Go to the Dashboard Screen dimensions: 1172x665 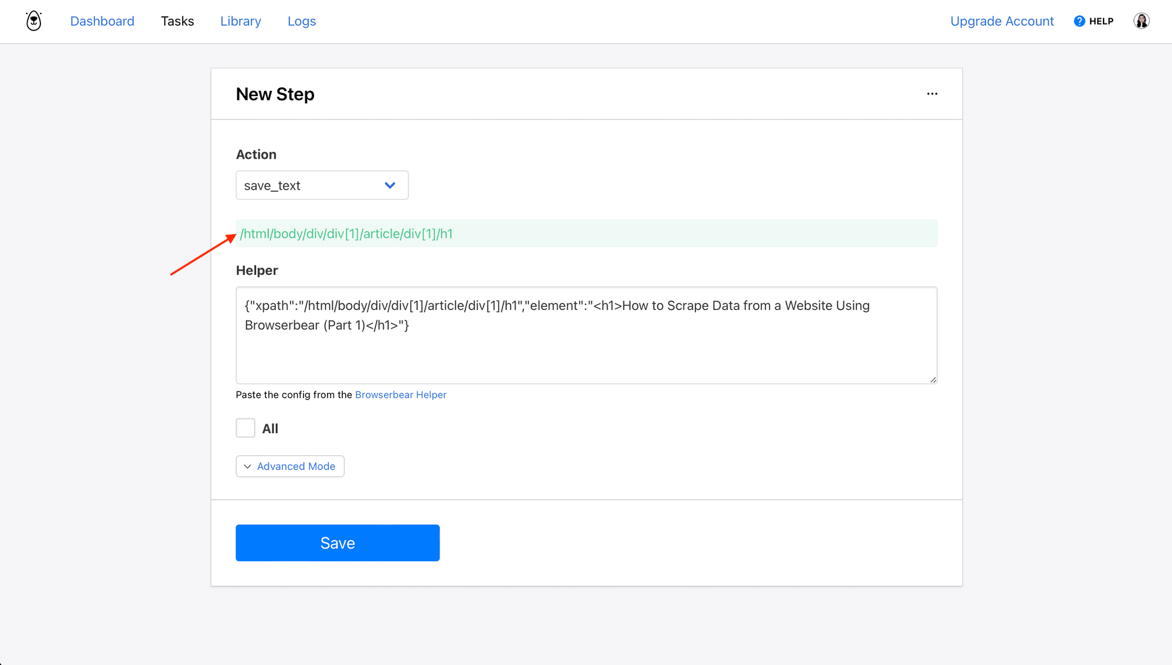[x=102, y=21]
